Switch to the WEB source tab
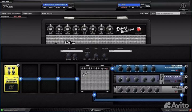This screenshot has height=112, width=192. point(141,7)
